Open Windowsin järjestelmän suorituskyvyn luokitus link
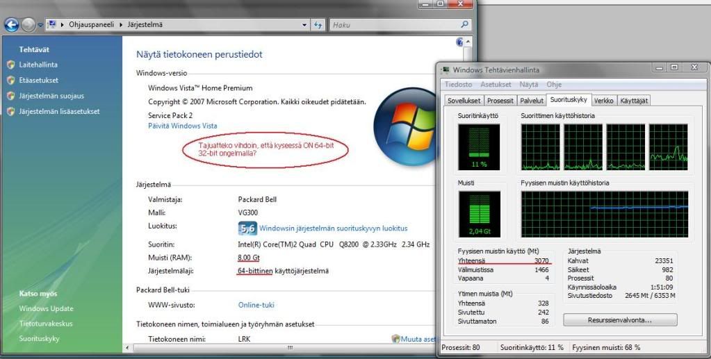 click(x=334, y=228)
